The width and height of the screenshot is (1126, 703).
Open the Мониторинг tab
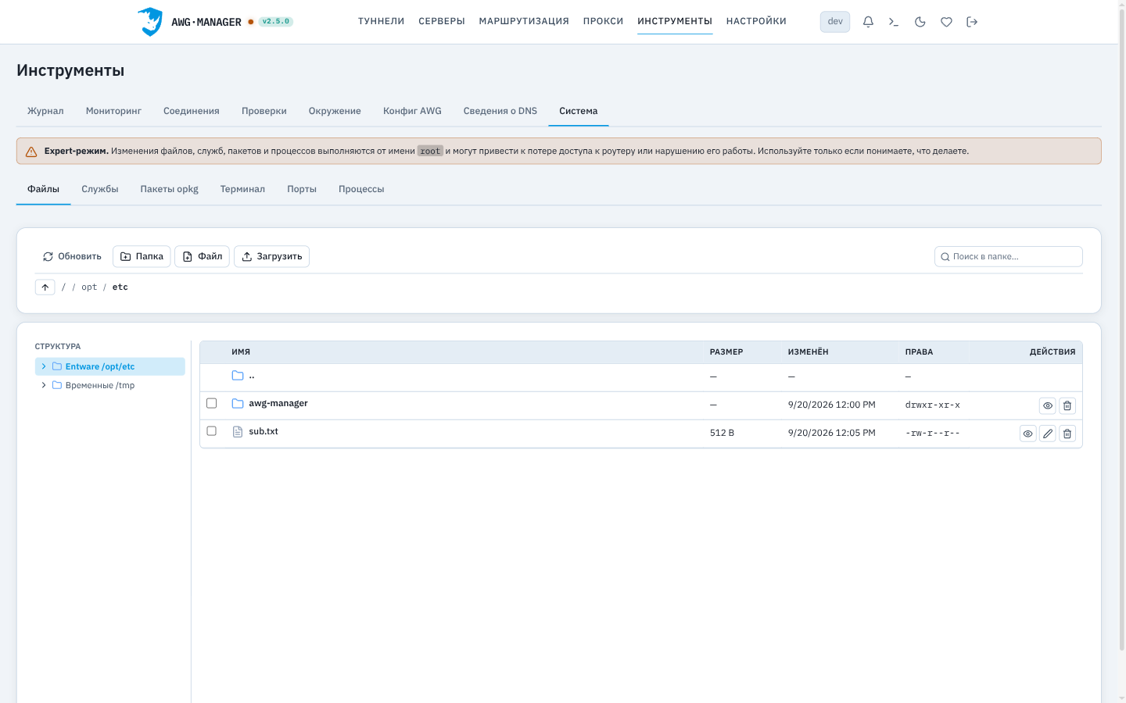[113, 111]
